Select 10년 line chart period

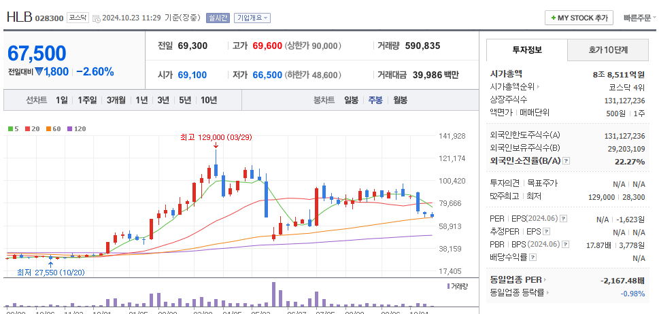[x=209, y=101]
